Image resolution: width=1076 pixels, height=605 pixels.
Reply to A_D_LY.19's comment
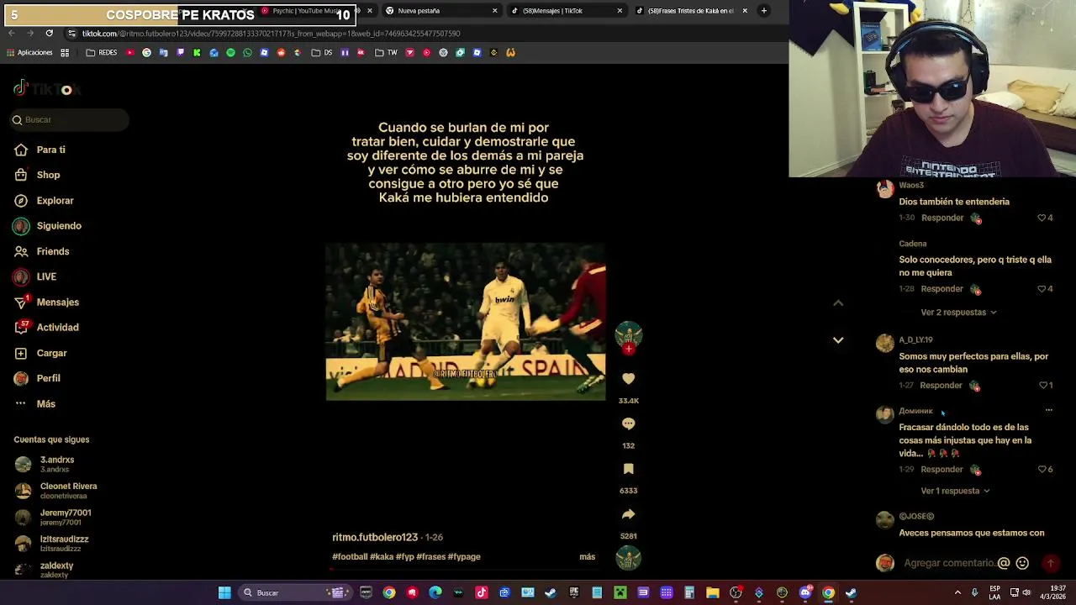941,386
